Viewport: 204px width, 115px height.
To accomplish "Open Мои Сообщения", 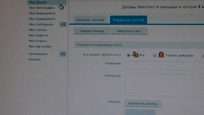I will 41,24.
